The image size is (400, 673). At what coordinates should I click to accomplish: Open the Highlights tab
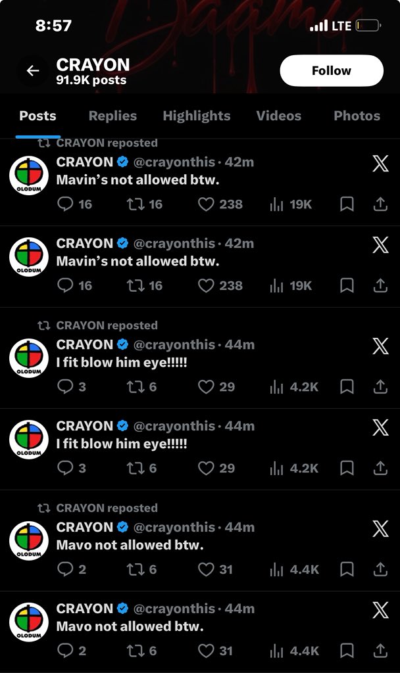click(x=196, y=116)
